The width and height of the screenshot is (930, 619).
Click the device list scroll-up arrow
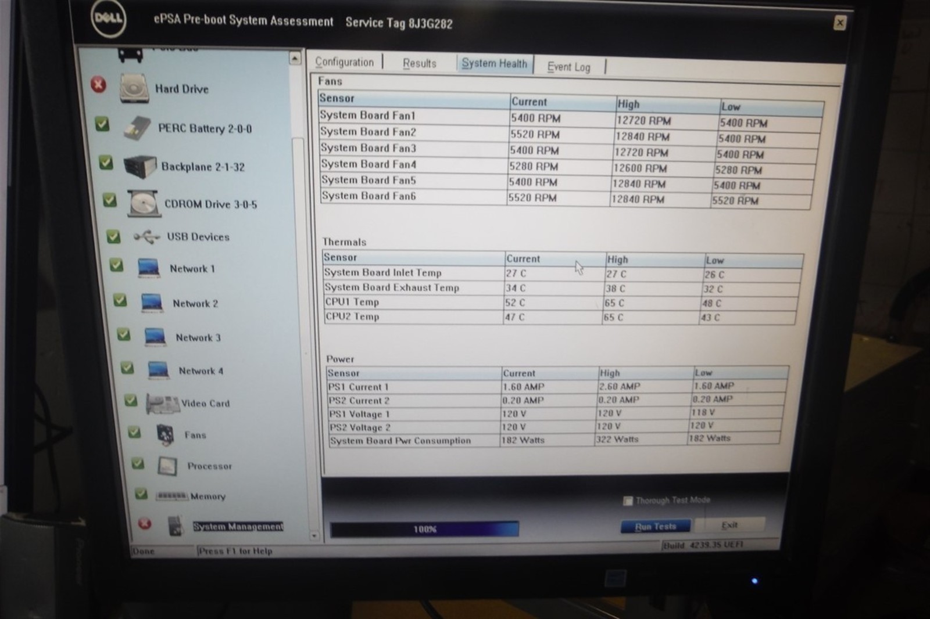point(295,58)
